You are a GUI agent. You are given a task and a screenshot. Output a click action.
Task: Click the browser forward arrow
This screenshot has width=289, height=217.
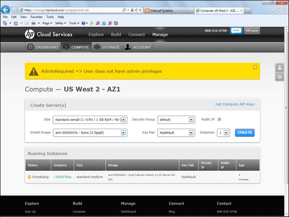click(x=14, y=10)
